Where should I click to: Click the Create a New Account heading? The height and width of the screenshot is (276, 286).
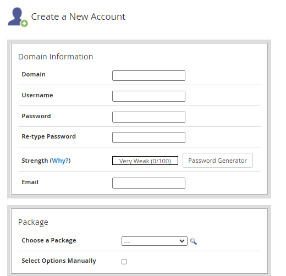pyautogui.click(x=78, y=16)
